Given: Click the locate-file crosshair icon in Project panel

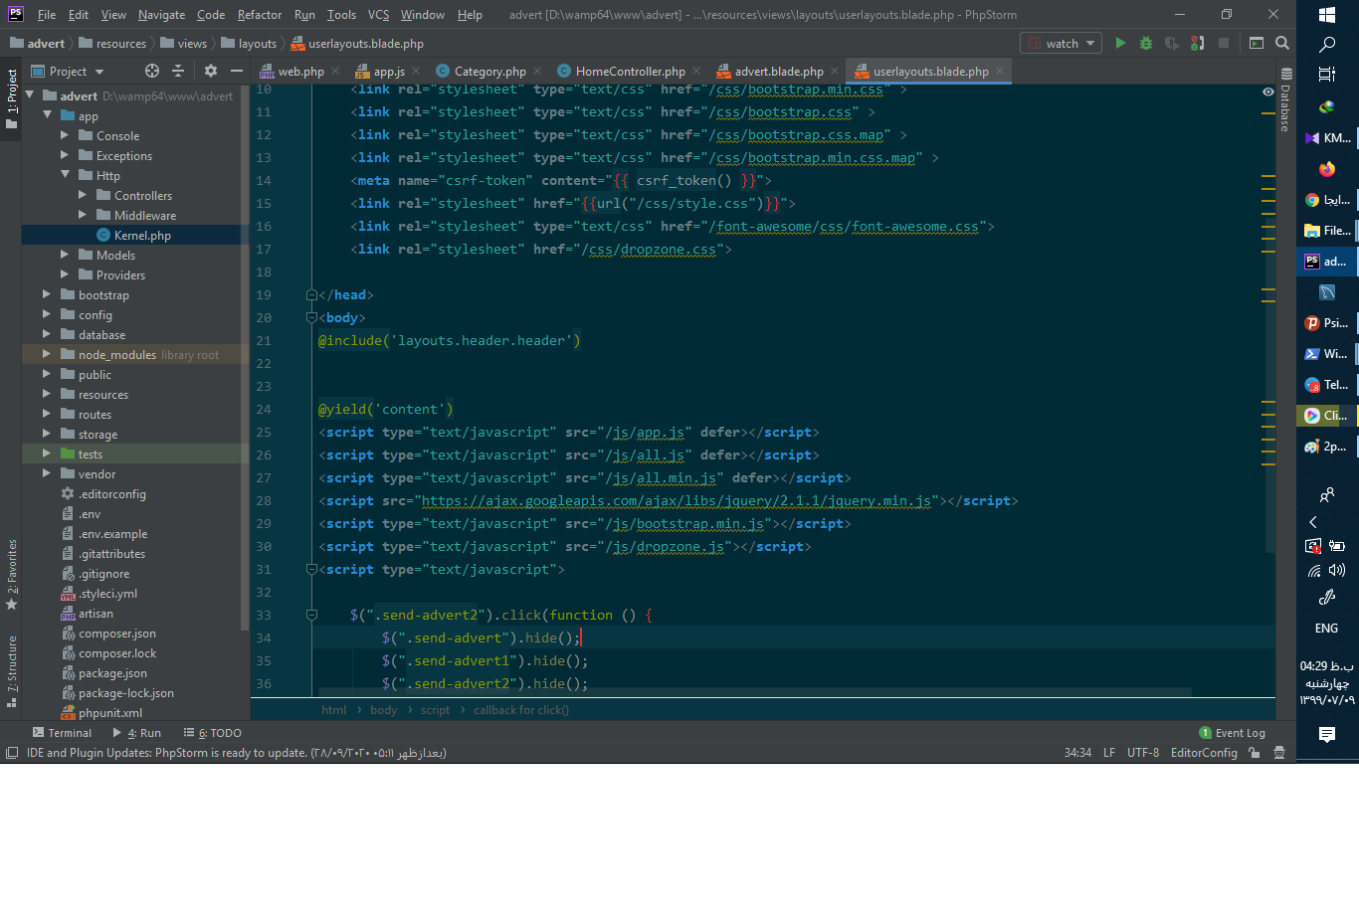Looking at the screenshot, I should tap(152, 71).
